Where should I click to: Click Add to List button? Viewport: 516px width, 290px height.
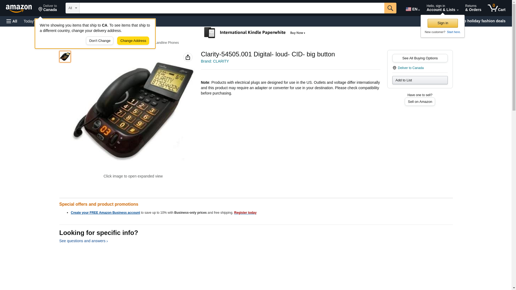420,80
